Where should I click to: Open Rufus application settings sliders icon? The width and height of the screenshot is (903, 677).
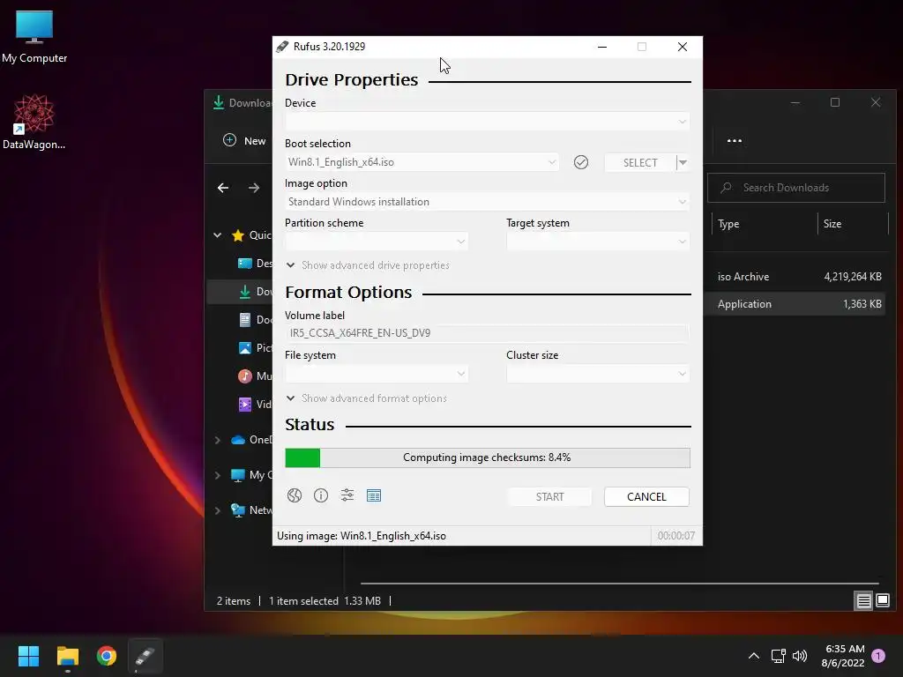[347, 495]
